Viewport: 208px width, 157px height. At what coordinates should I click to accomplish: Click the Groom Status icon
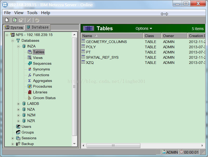click(x=29, y=98)
